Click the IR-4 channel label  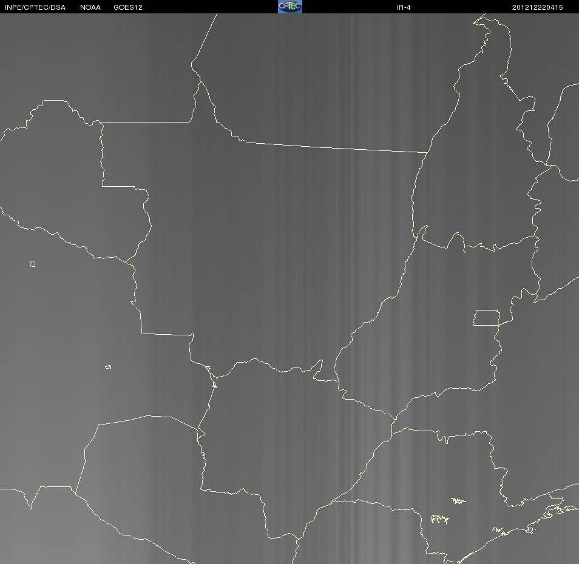[404, 7]
